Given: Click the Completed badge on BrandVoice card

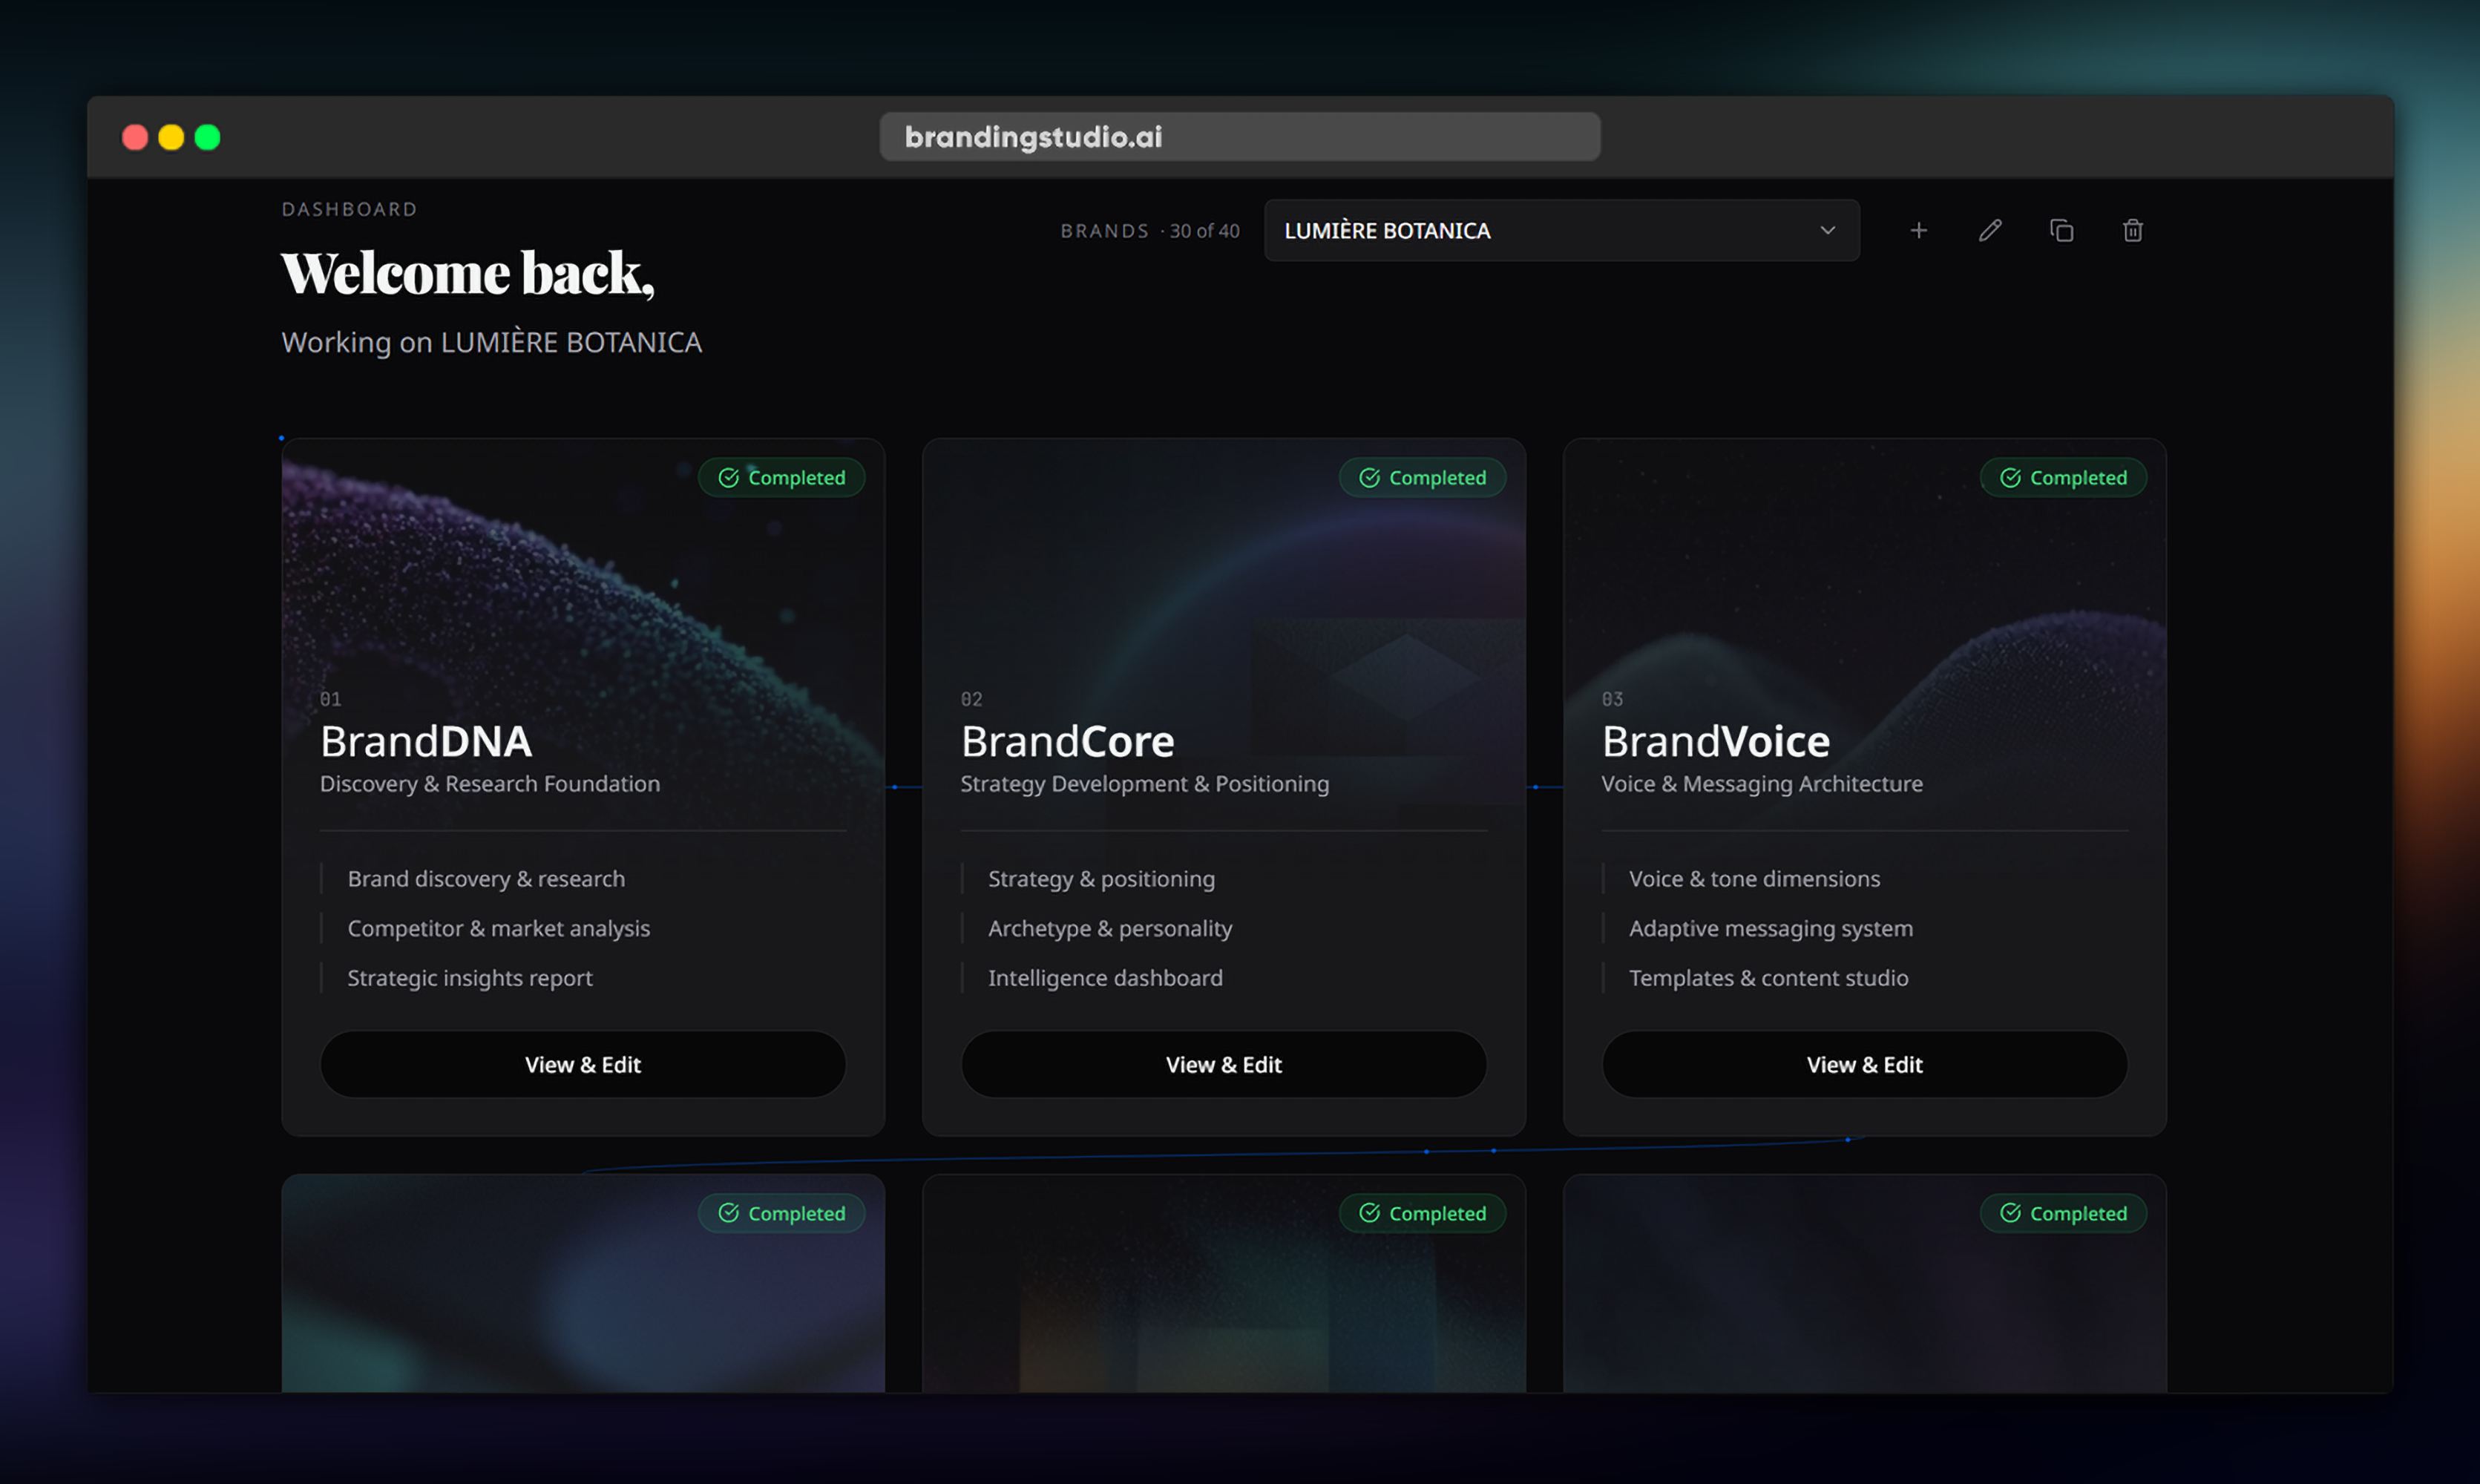Looking at the screenshot, I should (2063, 477).
